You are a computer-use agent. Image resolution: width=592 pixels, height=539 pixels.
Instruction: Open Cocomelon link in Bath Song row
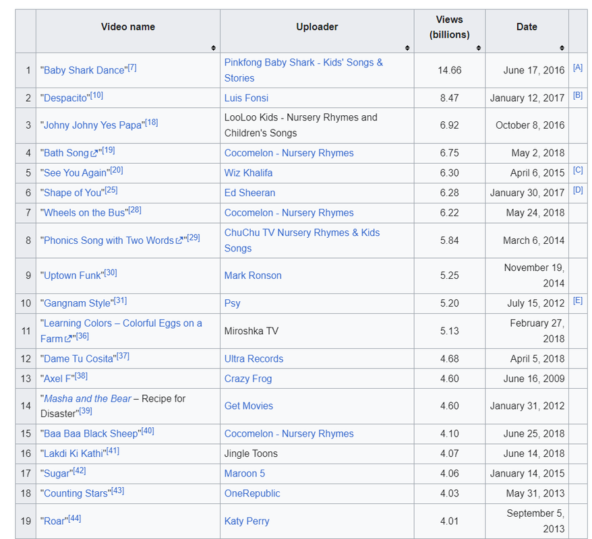[x=289, y=153]
